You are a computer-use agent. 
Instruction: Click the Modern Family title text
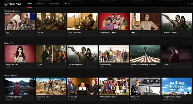tap(106, 65)
